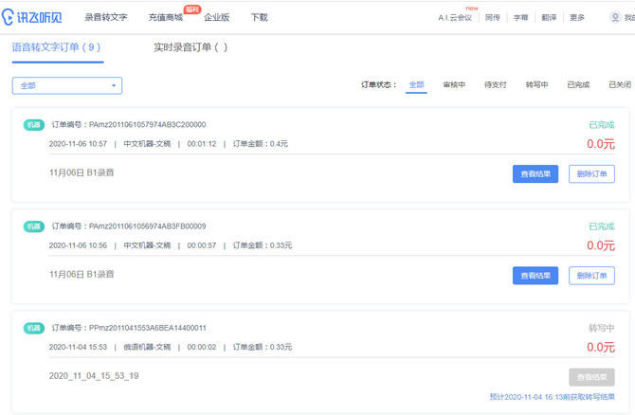635x415 pixels.
Task: Click 查看结果 for the 10:56 order
Action: coord(535,276)
